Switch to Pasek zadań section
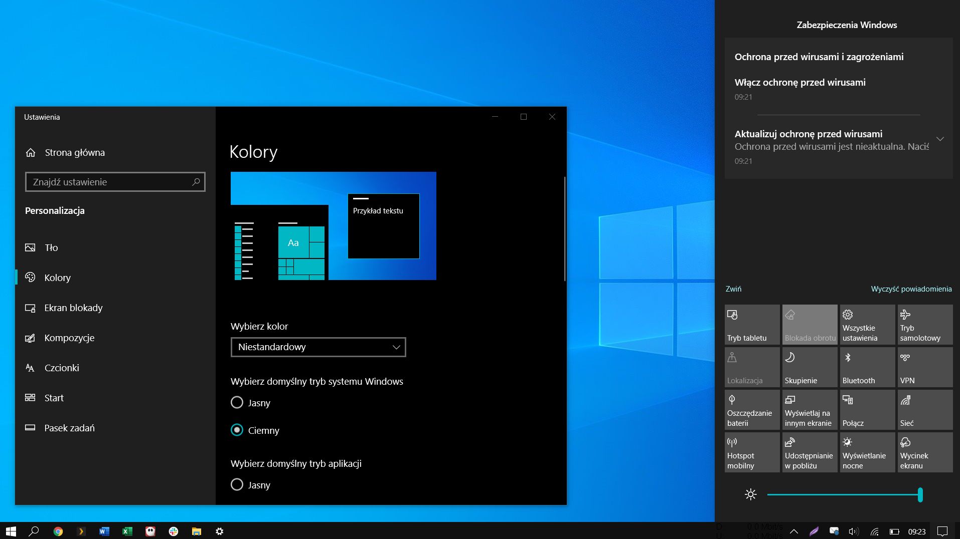 click(x=69, y=428)
